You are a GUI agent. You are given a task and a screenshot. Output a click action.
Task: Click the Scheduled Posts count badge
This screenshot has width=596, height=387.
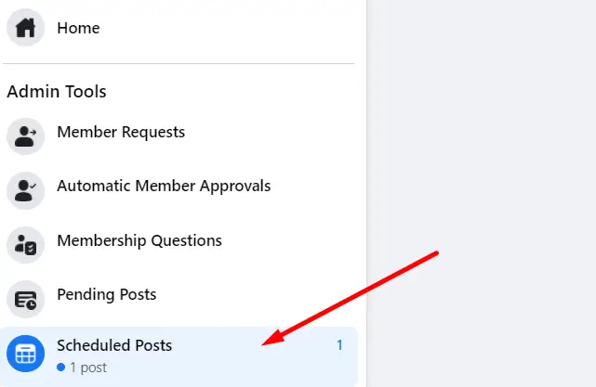pyautogui.click(x=339, y=345)
